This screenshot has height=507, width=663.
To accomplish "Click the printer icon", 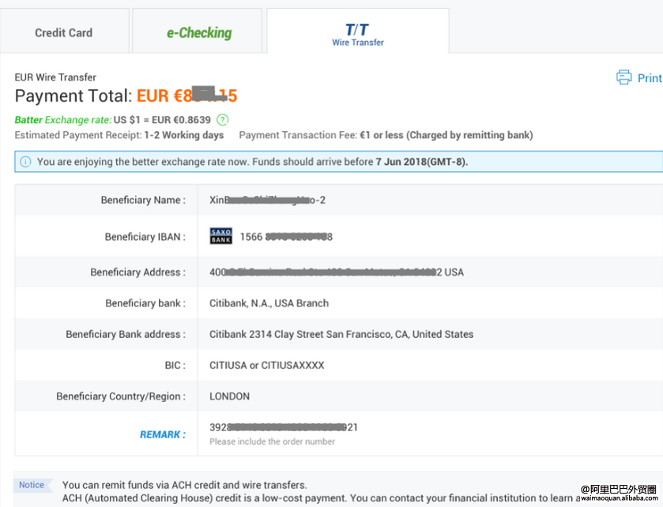I will (x=623, y=77).
